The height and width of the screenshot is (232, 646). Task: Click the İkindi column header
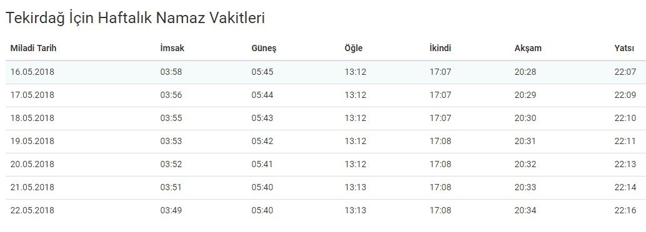coord(440,48)
